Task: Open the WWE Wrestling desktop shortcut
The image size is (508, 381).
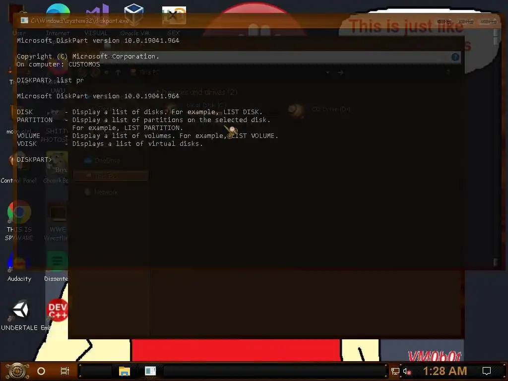Action: click(x=58, y=221)
